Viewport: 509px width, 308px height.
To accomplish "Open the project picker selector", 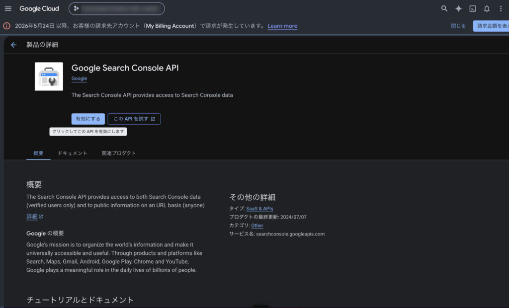I will [x=116, y=9].
